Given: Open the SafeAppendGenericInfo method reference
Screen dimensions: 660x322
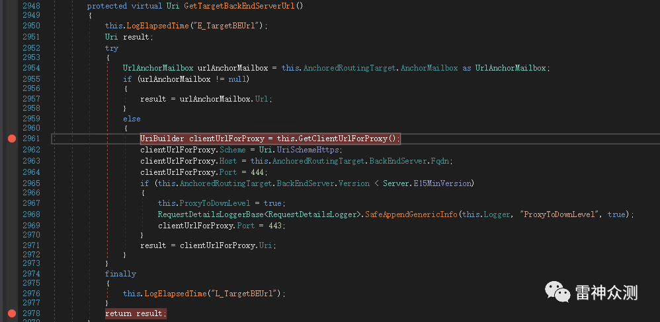Looking at the screenshot, I should [x=411, y=214].
